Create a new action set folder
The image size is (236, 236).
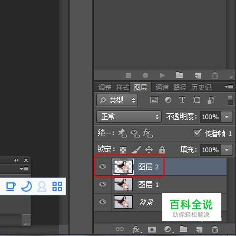179,75
